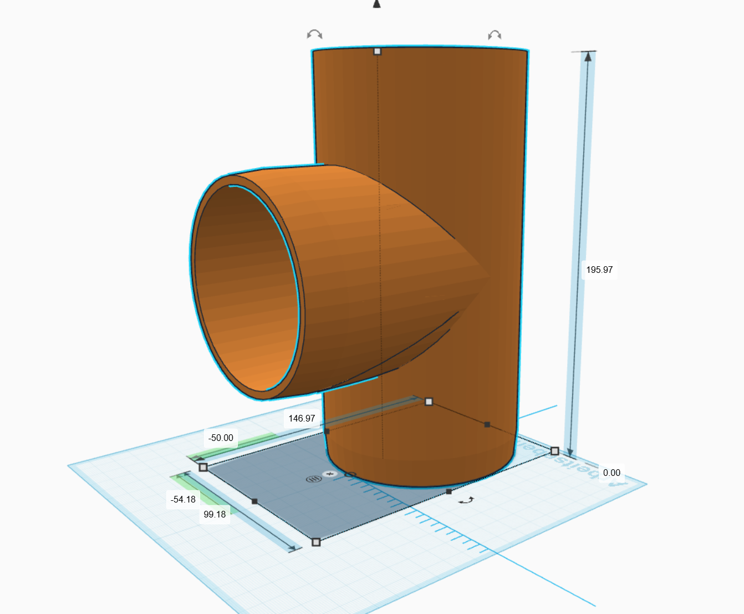The height and width of the screenshot is (614, 744).
Task: Select the front bottom white corner handle
Action: tap(316, 542)
